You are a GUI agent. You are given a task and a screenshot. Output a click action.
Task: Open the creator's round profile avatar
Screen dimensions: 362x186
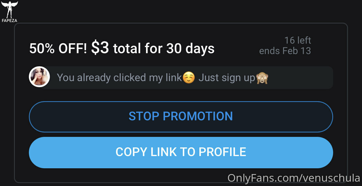(39, 77)
